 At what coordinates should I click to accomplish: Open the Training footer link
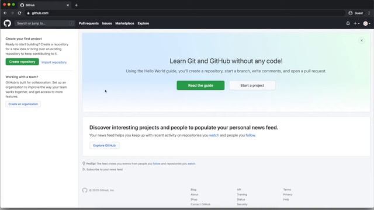tap(242, 194)
